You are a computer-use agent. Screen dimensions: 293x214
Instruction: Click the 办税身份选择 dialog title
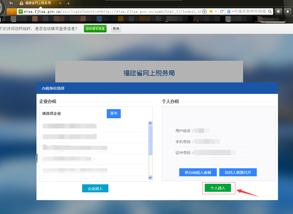point(53,88)
